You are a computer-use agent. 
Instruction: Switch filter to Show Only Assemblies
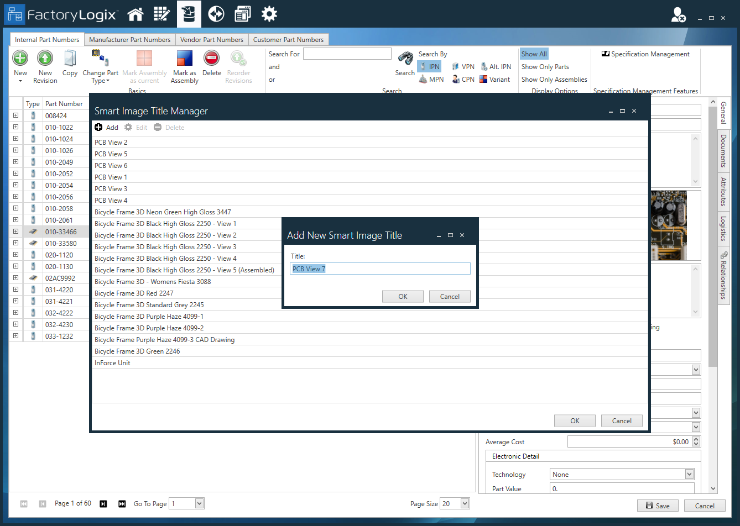tap(554, 79)
